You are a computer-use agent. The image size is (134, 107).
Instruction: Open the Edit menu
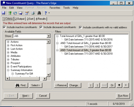pos(12,8)
